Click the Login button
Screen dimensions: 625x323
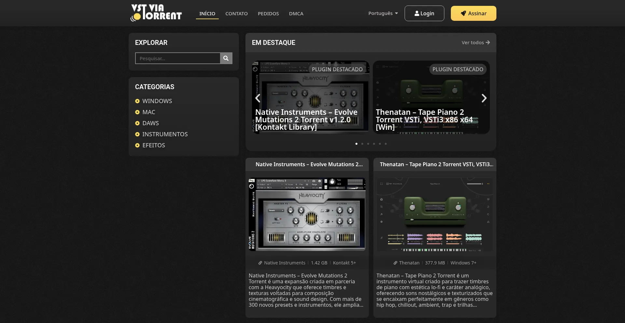coord(424,13)
